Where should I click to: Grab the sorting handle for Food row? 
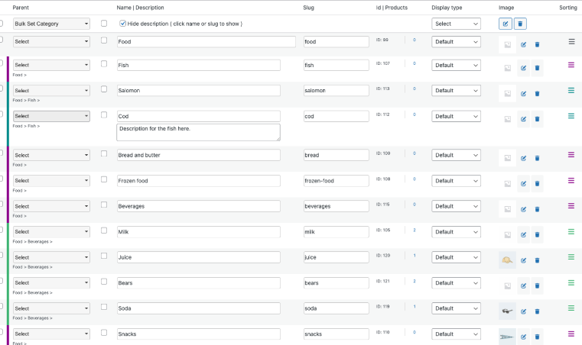571,41
